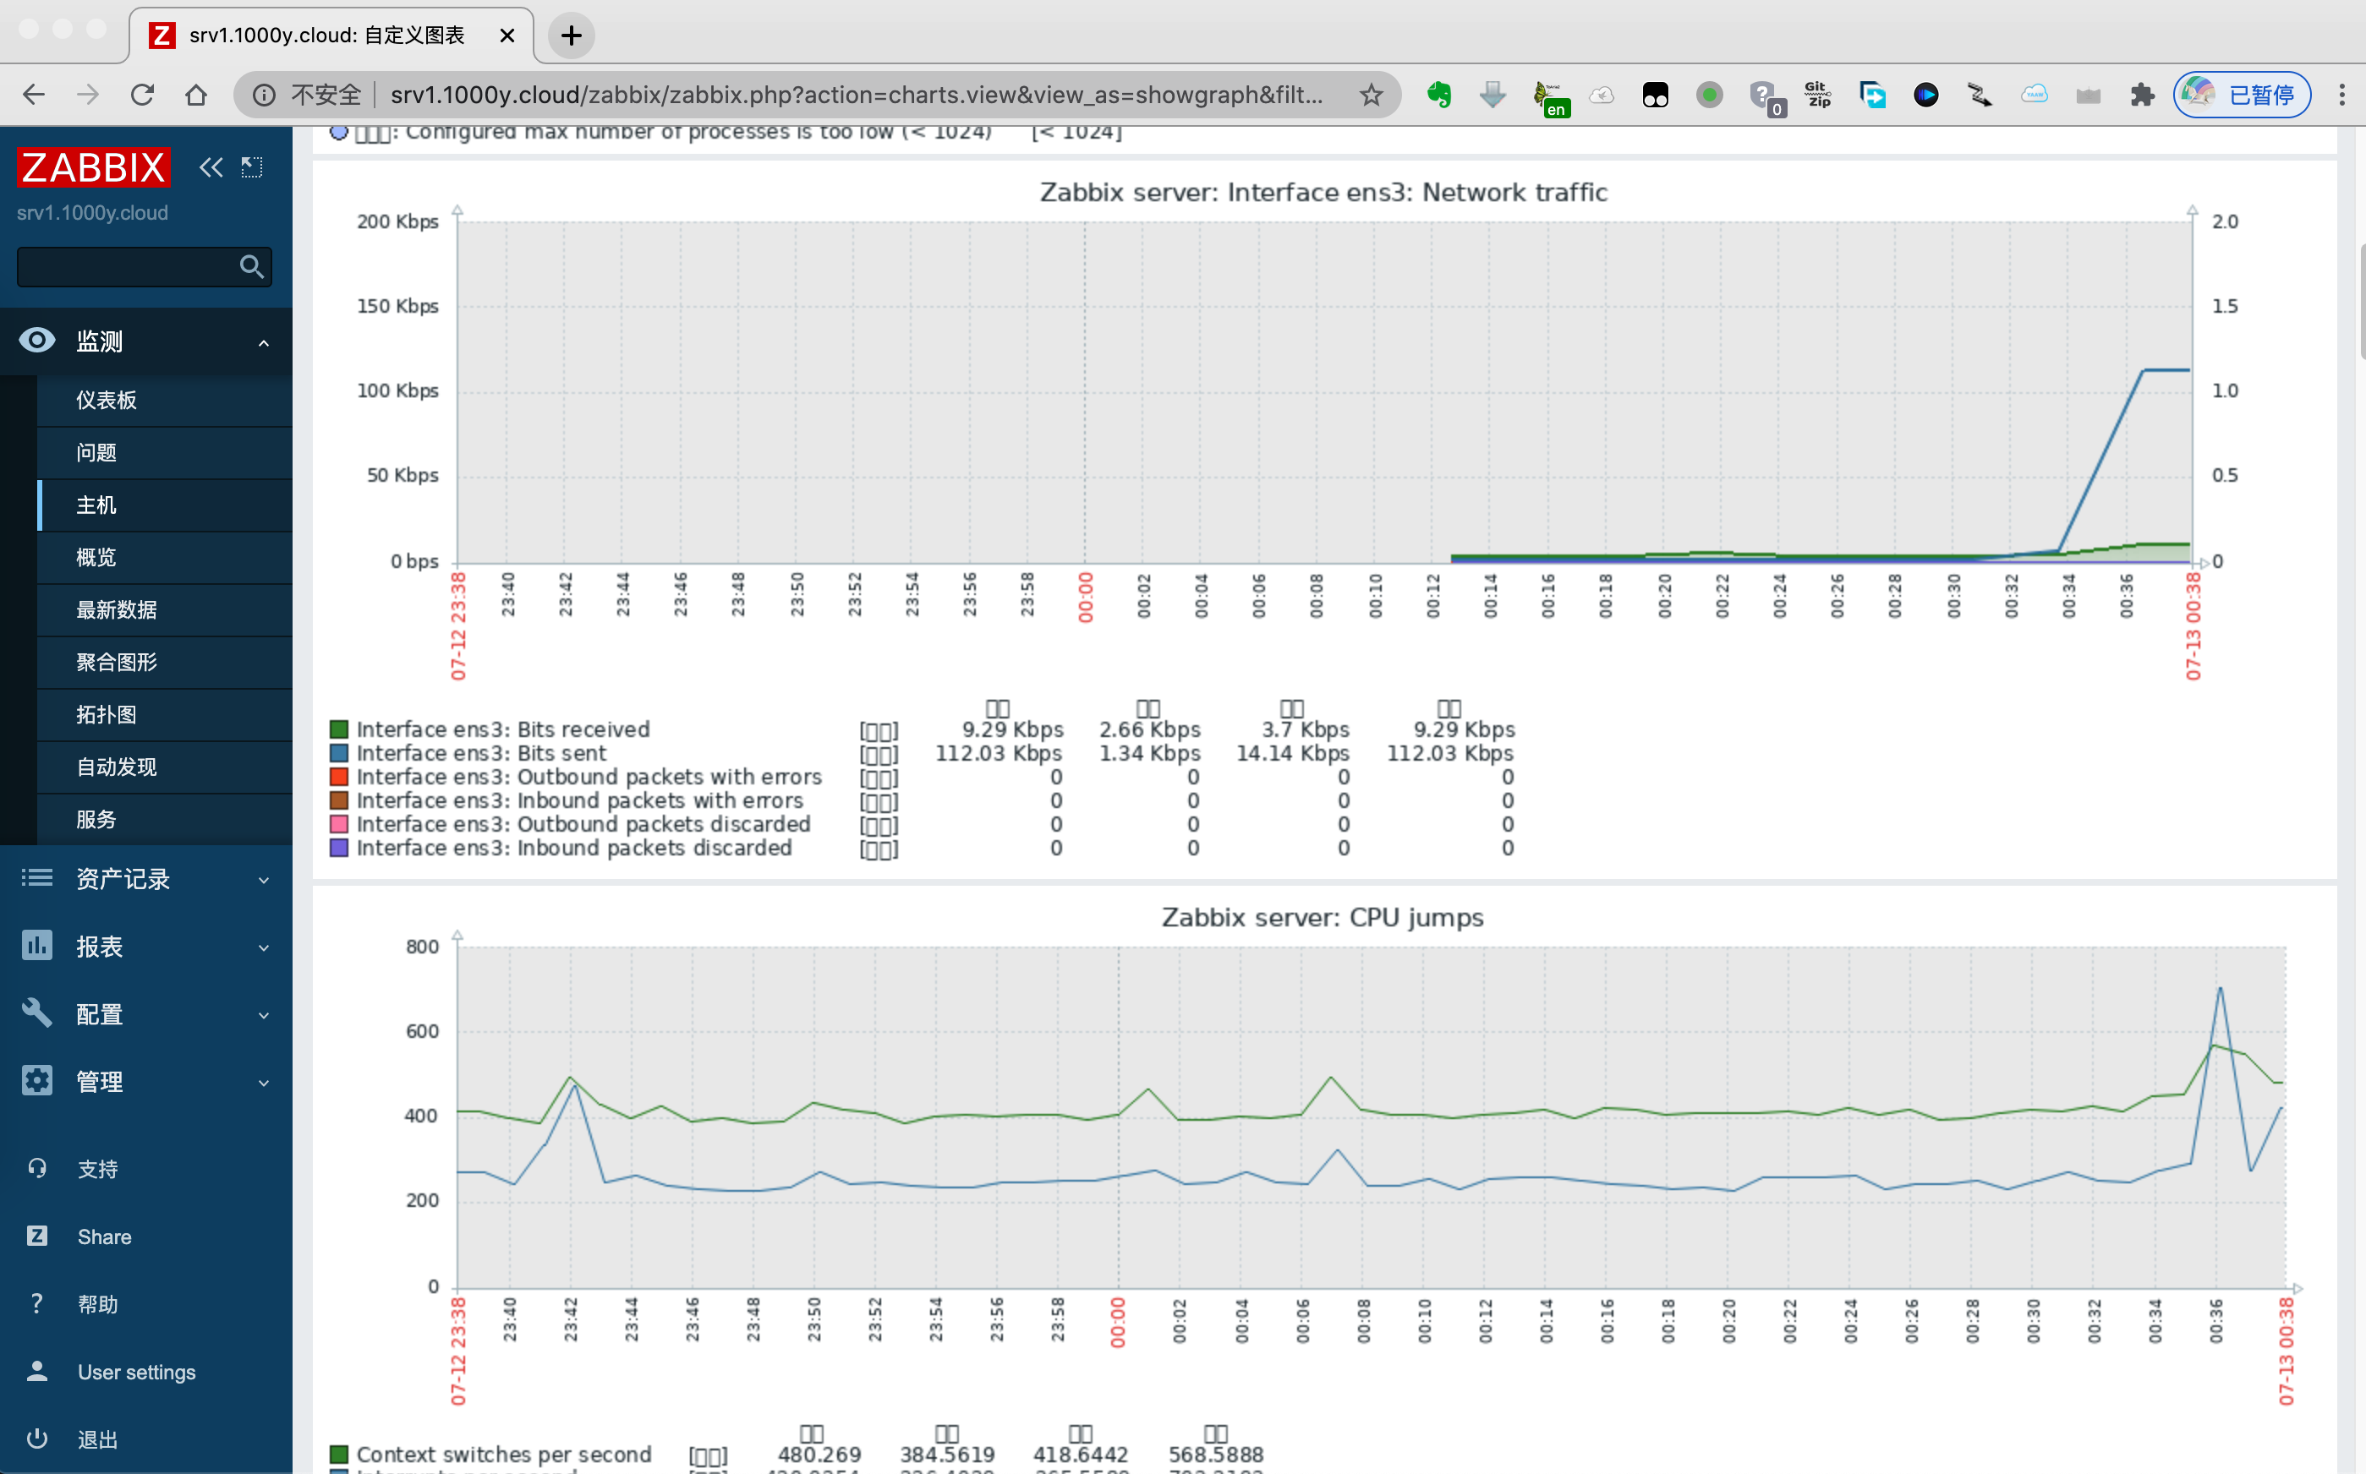Click the Network traffic graph title

pyautogui.click(x=1323, y=192)
